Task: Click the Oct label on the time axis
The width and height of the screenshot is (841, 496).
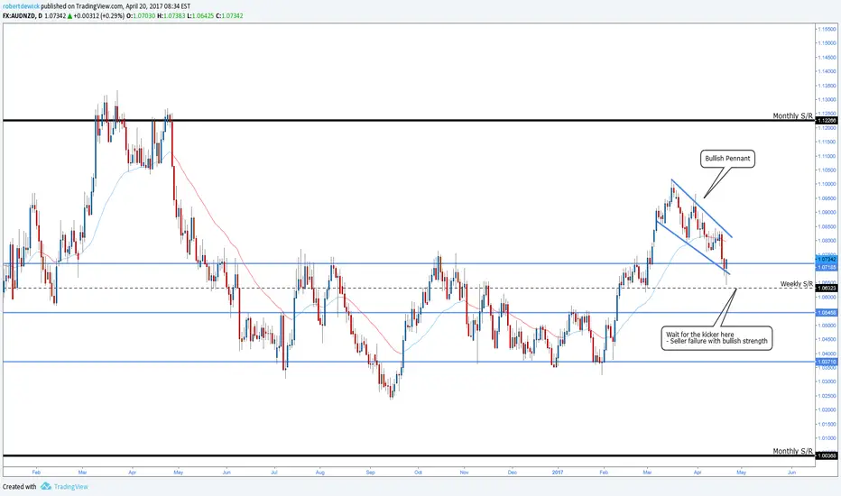Action: coord(418,473)
